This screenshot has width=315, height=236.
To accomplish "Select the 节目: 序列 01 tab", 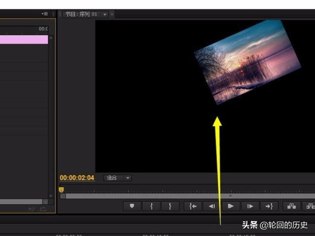I will coord(81,14).
